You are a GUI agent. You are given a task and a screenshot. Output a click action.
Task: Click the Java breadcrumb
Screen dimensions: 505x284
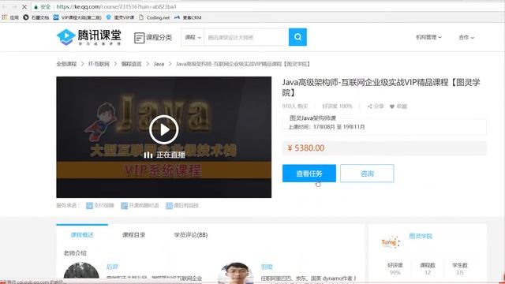pos(159,64)
